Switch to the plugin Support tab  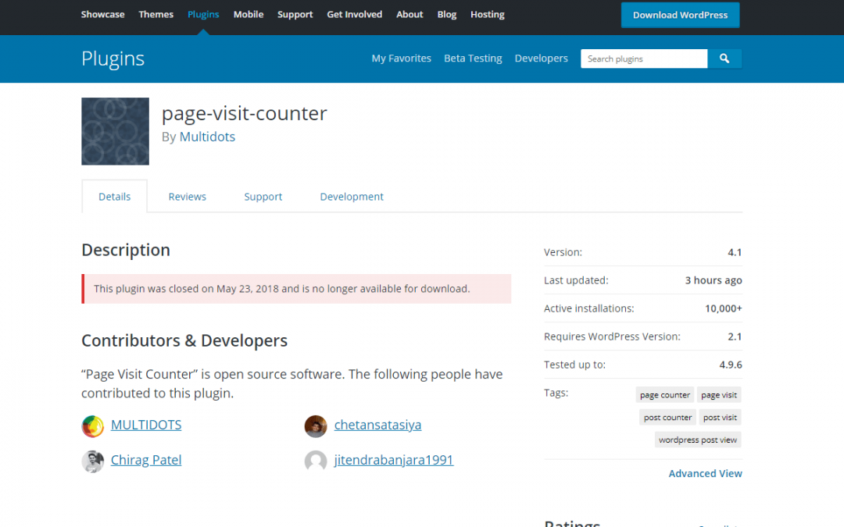click(x=263, y=197)
